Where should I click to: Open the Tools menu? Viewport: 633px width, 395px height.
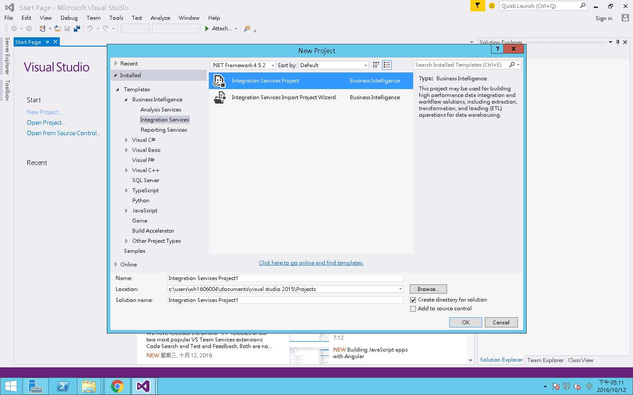[116, 18]
